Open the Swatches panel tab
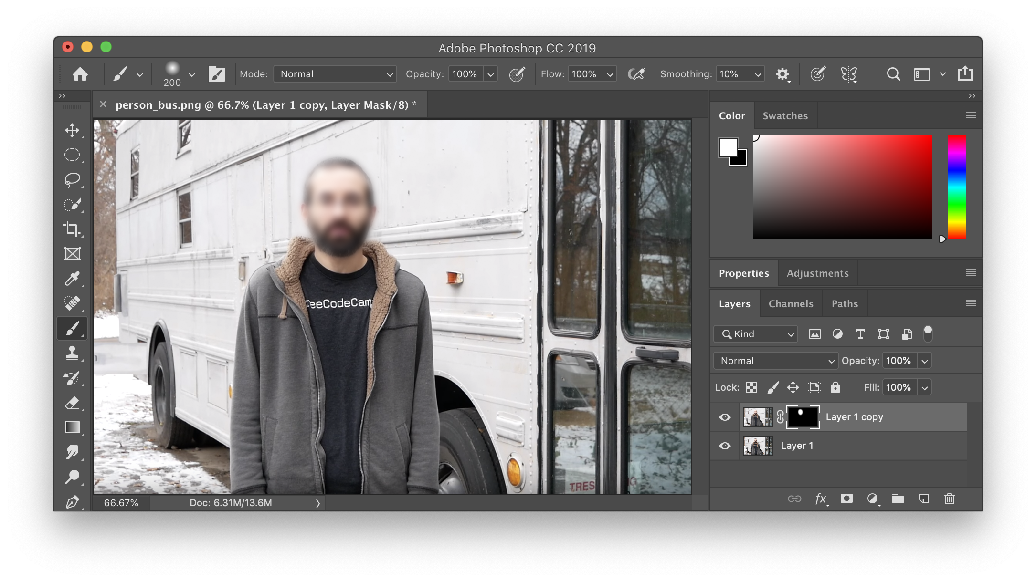 pyautogui.click(x=785, y=115)
